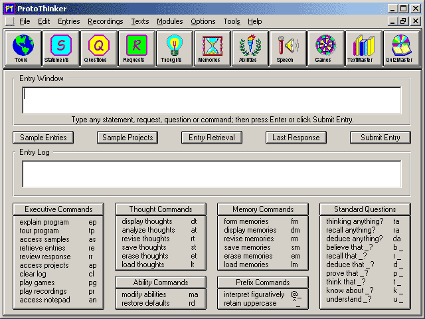Launch the Games toolbar icon
Viewport: 425px width, 319px height.
pos(326,49)
